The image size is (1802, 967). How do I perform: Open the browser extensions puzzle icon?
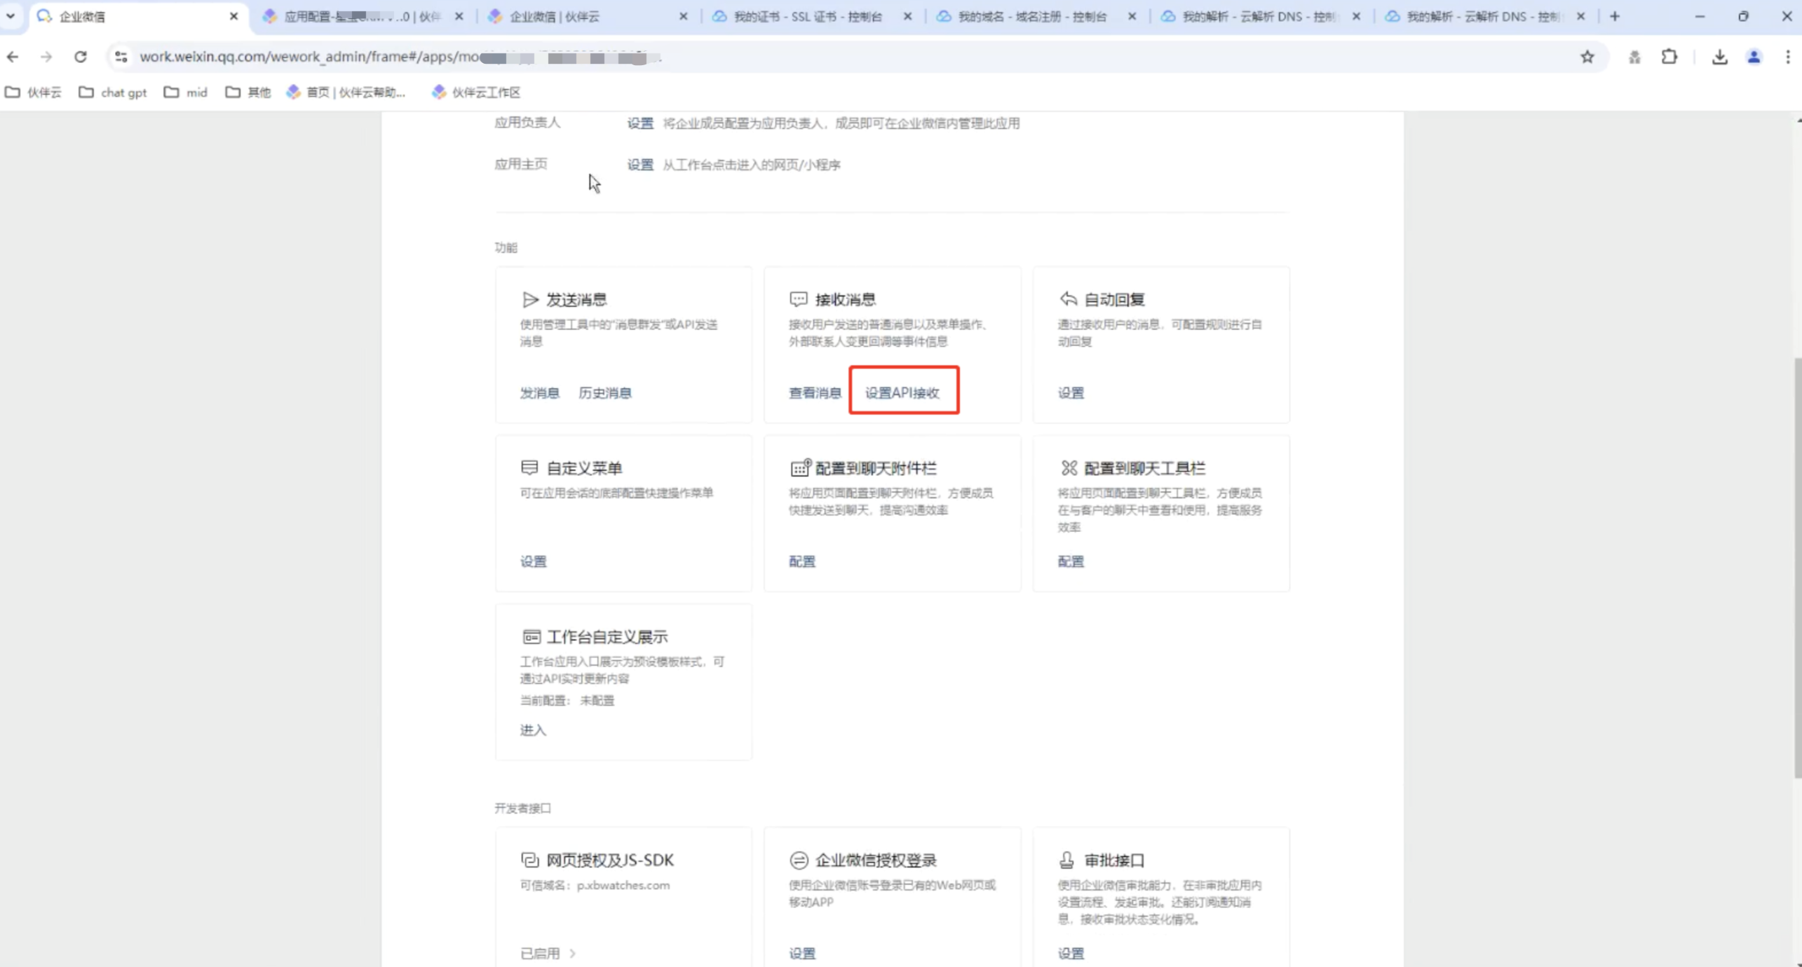click(1669, 57)
